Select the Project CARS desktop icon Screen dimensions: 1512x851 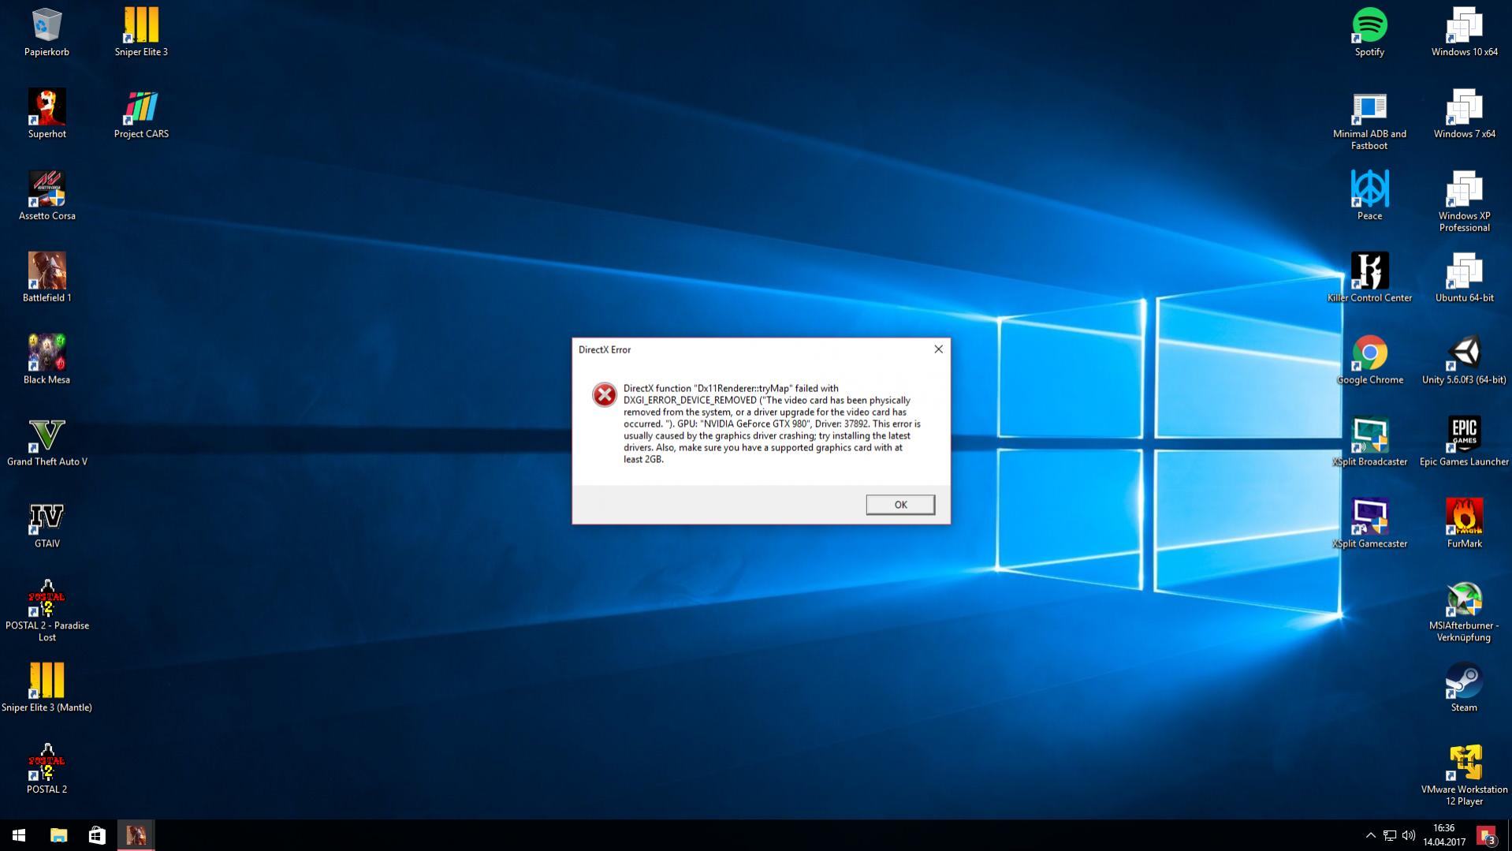141,114
